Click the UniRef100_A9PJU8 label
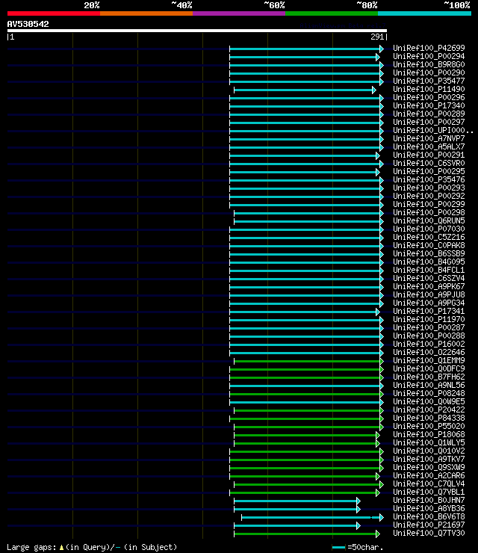This screenshot has height=553, width=478. click(429, 295)
